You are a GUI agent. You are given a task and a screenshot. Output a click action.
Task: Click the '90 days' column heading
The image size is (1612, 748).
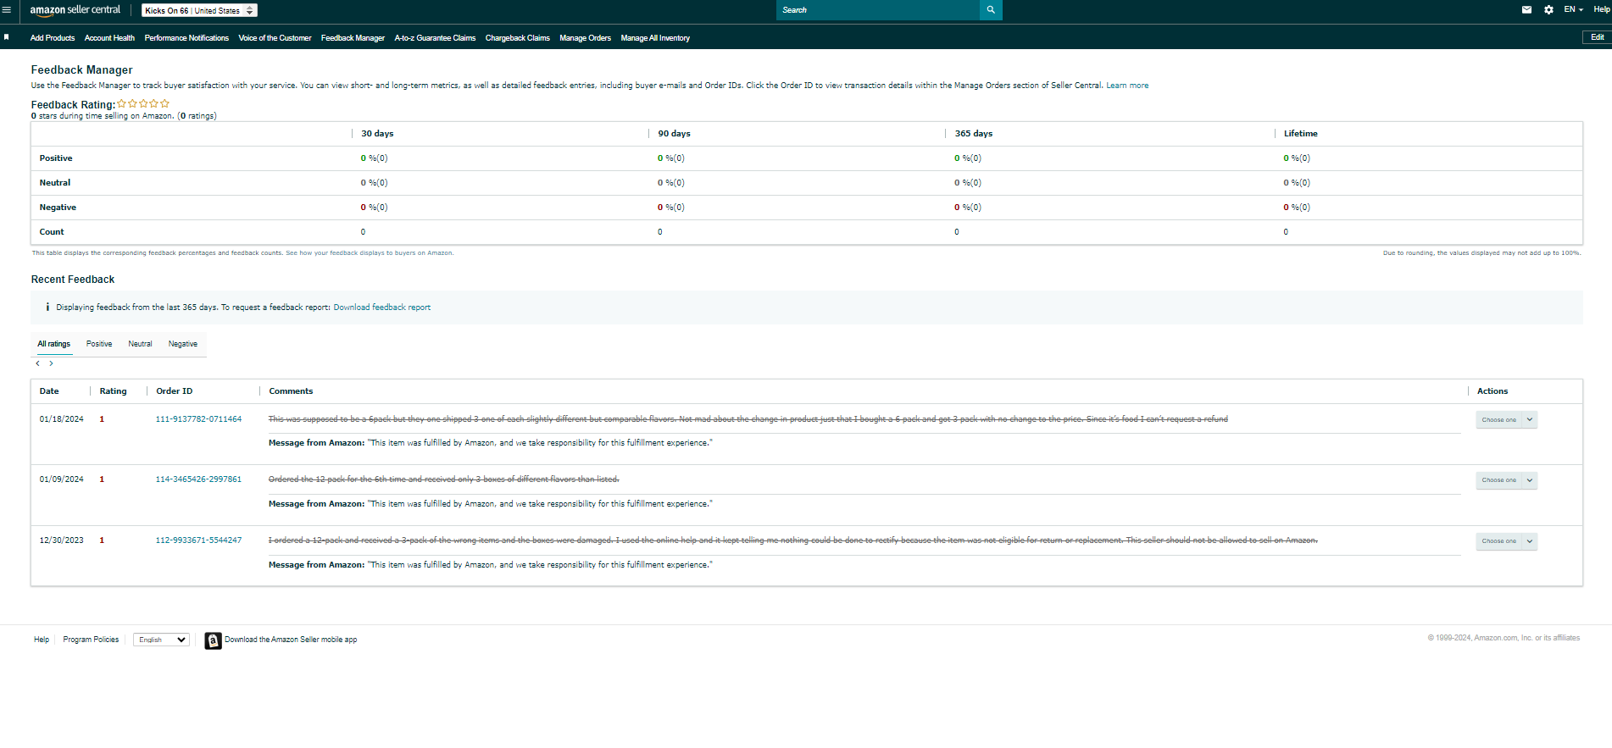[x=674, y=134]
